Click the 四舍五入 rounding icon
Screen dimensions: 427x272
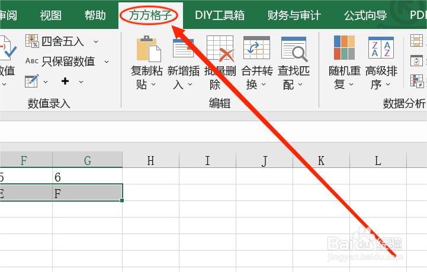tap(32, 41)
